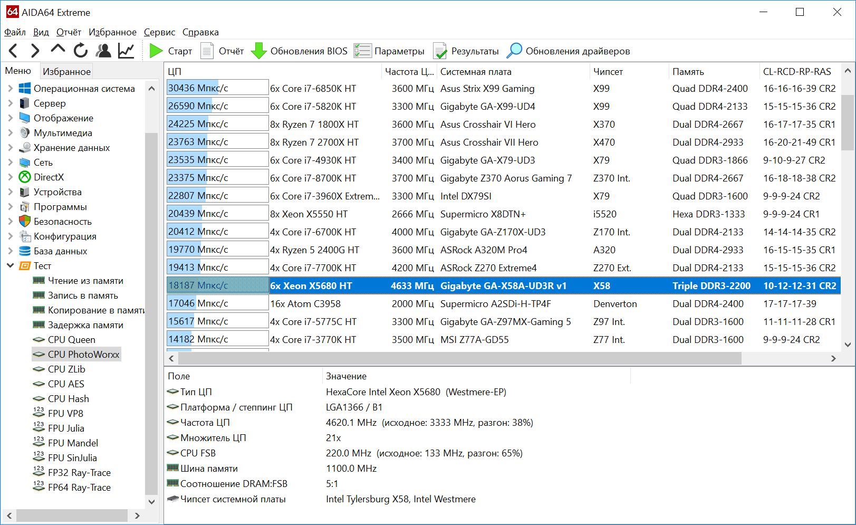
Task: Click the Windows logo icon for Операционная система
Action: tap(25, 89)
